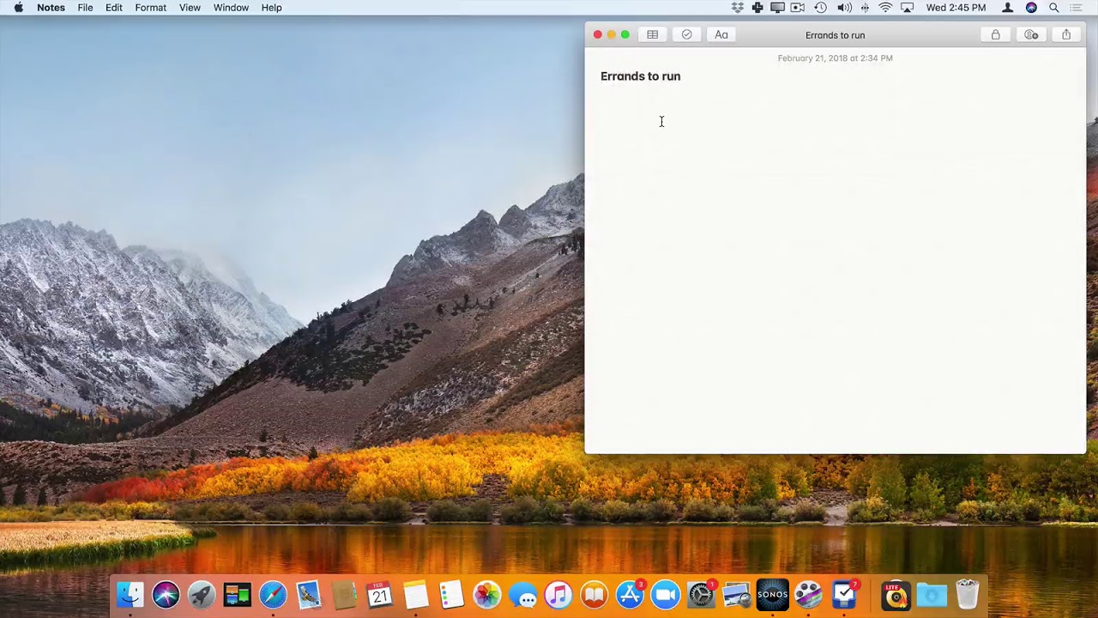
Task: Open the user account menu bar icon
Action: point(1008,8)
